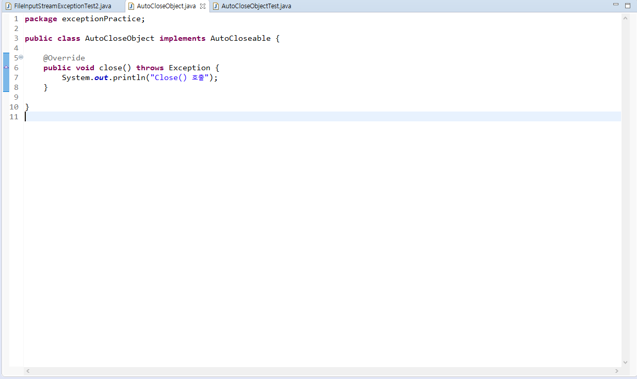This screenshot has height=379, width=637.
Task: Click the vertical scrollbar up arrow
Action: click(x=626, y=18)
